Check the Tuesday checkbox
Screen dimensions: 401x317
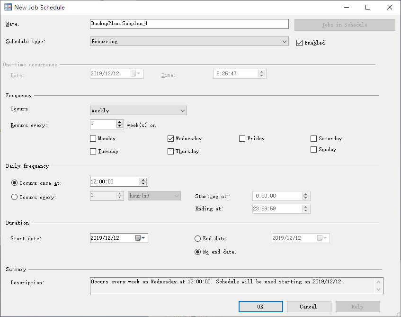coord(93,151)
